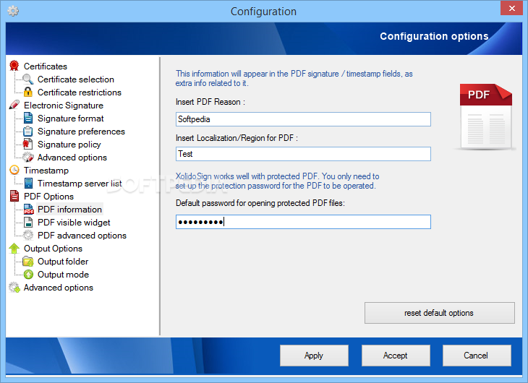Click the PDF Options red document icon
528x383 pixels.
point(14,196)
